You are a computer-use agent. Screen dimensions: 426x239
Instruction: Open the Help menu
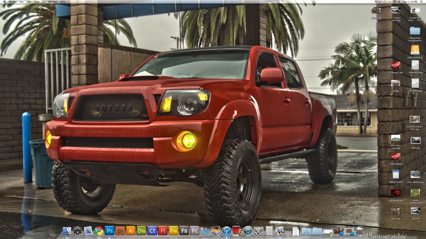point(63,2)
